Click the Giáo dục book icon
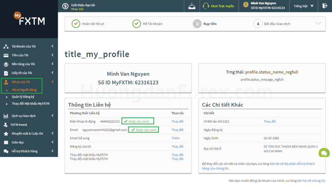The height and width of the screenshot is (188, 332). 6,142
